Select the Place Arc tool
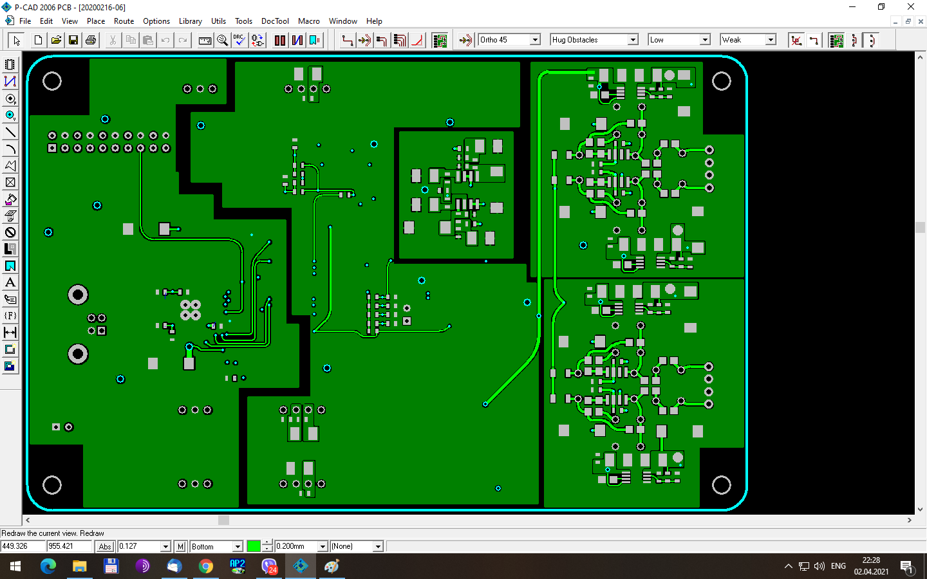Viewport: 927px width, 579px height. pos(10,149)
